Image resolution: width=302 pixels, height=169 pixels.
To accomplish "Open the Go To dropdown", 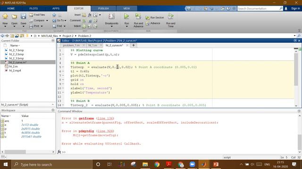I will point(65,21).
